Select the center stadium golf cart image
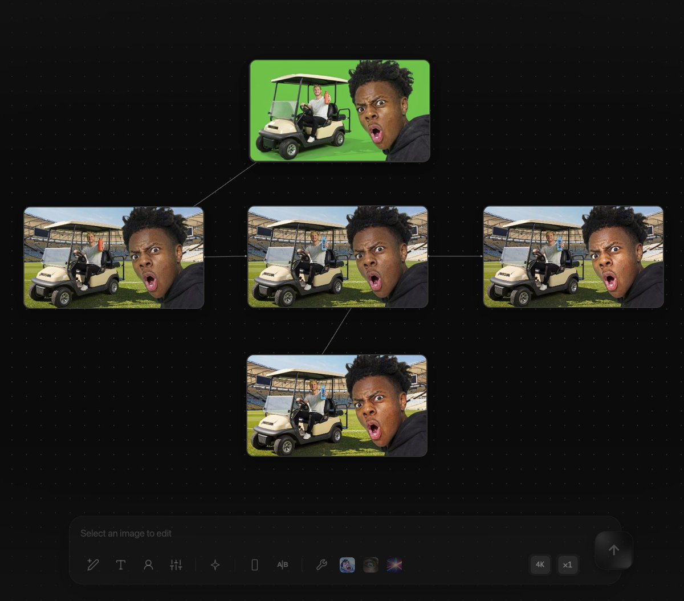 pyautogui.click(x=338, y=257)
